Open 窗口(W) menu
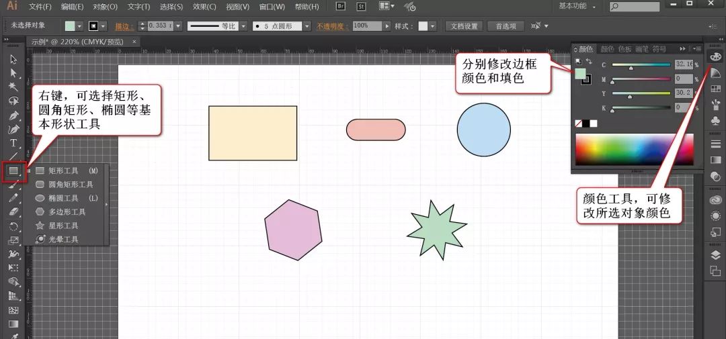 pyautogui.click(x=272, y=7)
